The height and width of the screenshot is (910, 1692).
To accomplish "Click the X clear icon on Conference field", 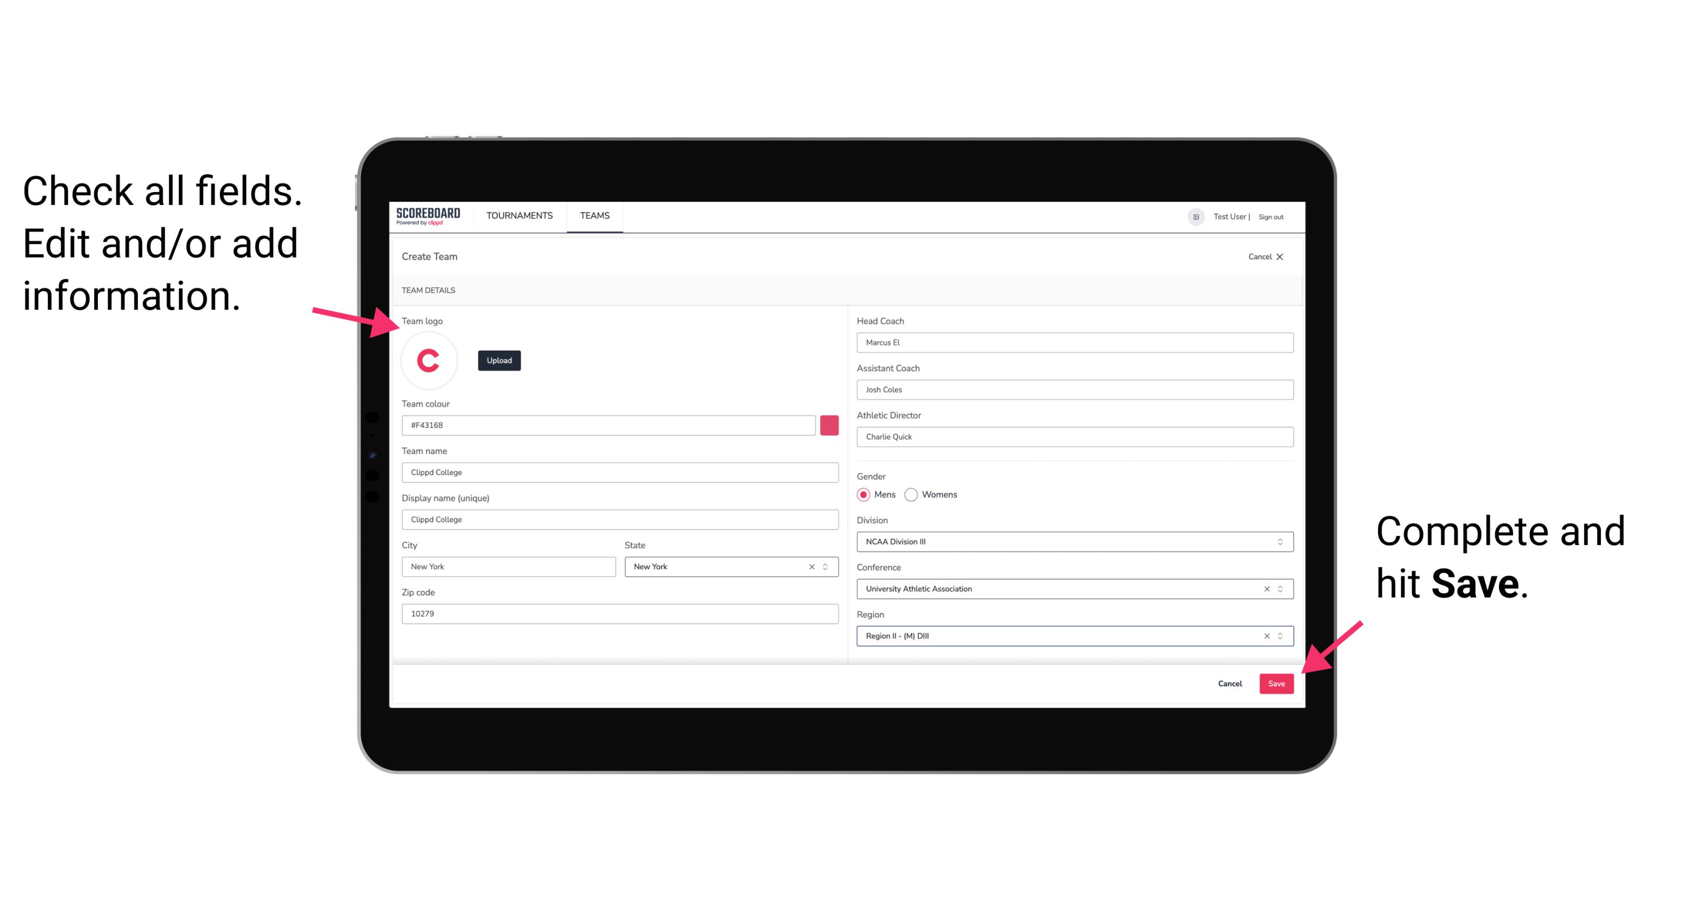I will pos(1264,590).
